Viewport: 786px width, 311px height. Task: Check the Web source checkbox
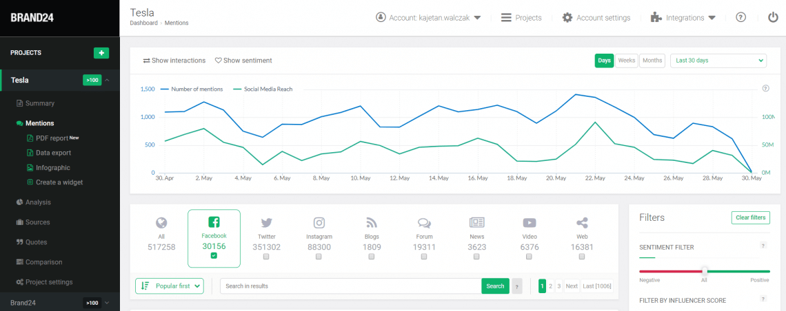pyautogui.click(x=581, y=257)
